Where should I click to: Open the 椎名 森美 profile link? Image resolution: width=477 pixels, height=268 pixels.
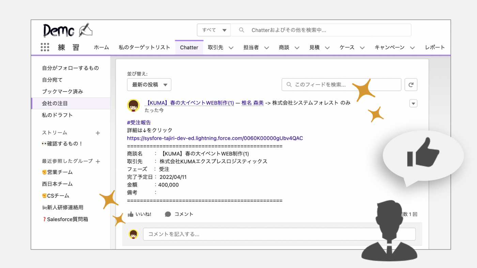[252, 103]
